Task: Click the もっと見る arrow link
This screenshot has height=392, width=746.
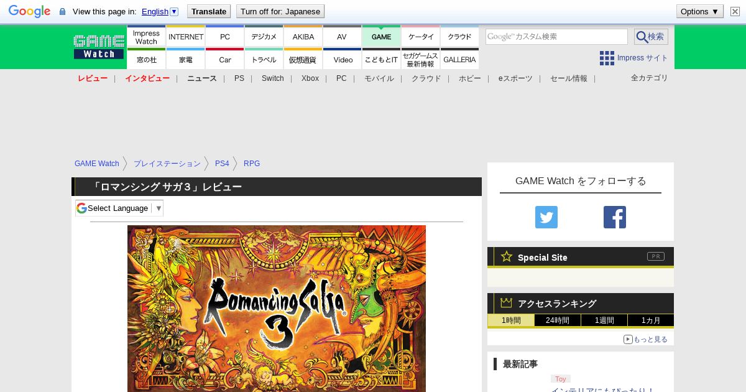Action: (x=645, y=339)
